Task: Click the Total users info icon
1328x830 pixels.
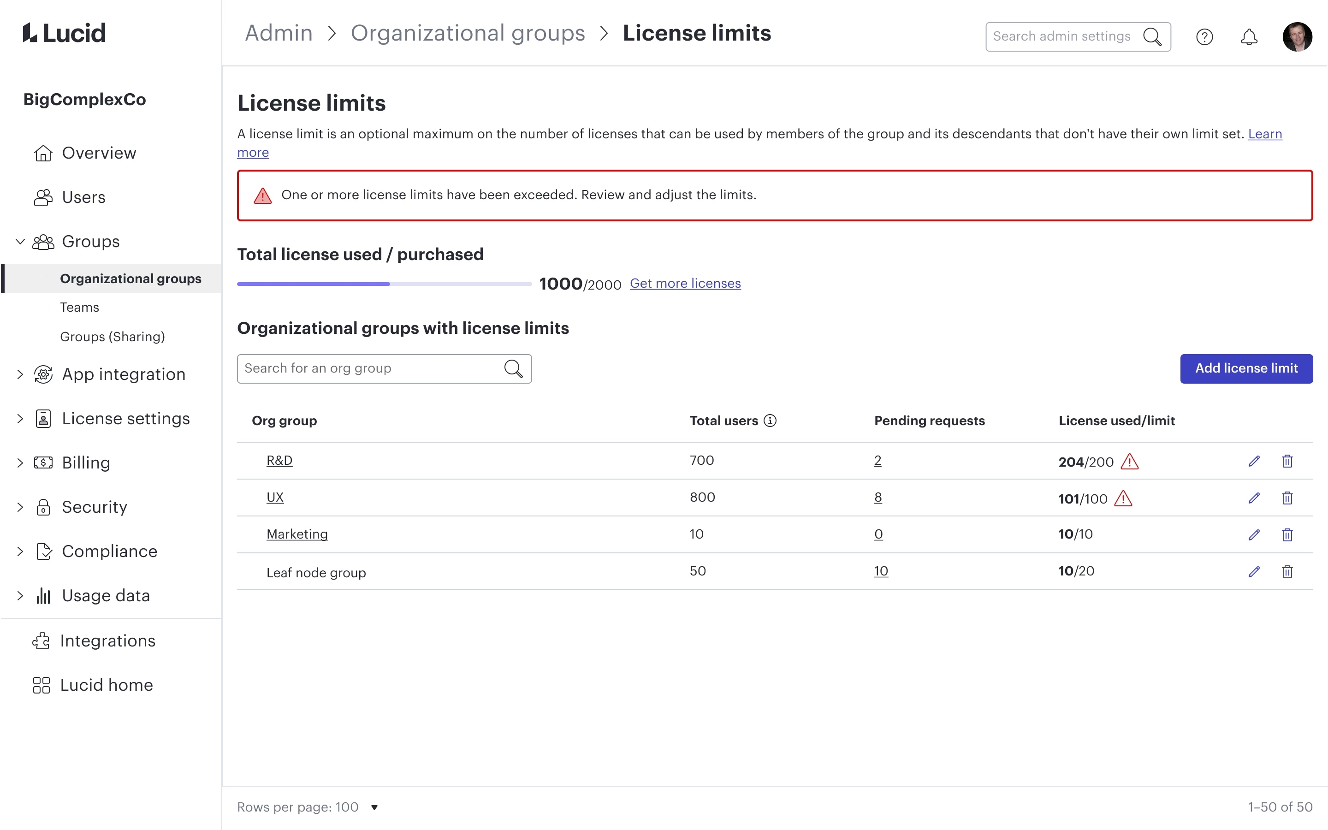Action: (x=770, y=421)
